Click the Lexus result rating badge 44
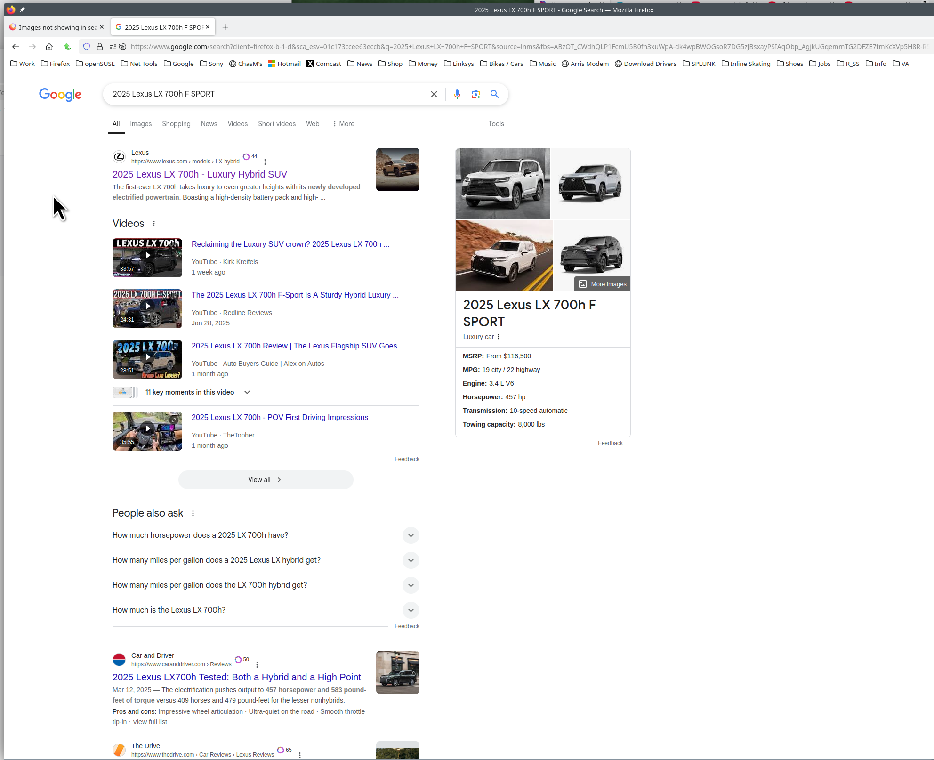 (x=250, y=156)
